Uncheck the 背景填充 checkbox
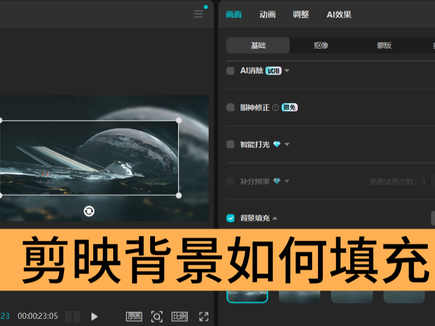This screenshot has height=326, width=435. (x=231, y=218)
